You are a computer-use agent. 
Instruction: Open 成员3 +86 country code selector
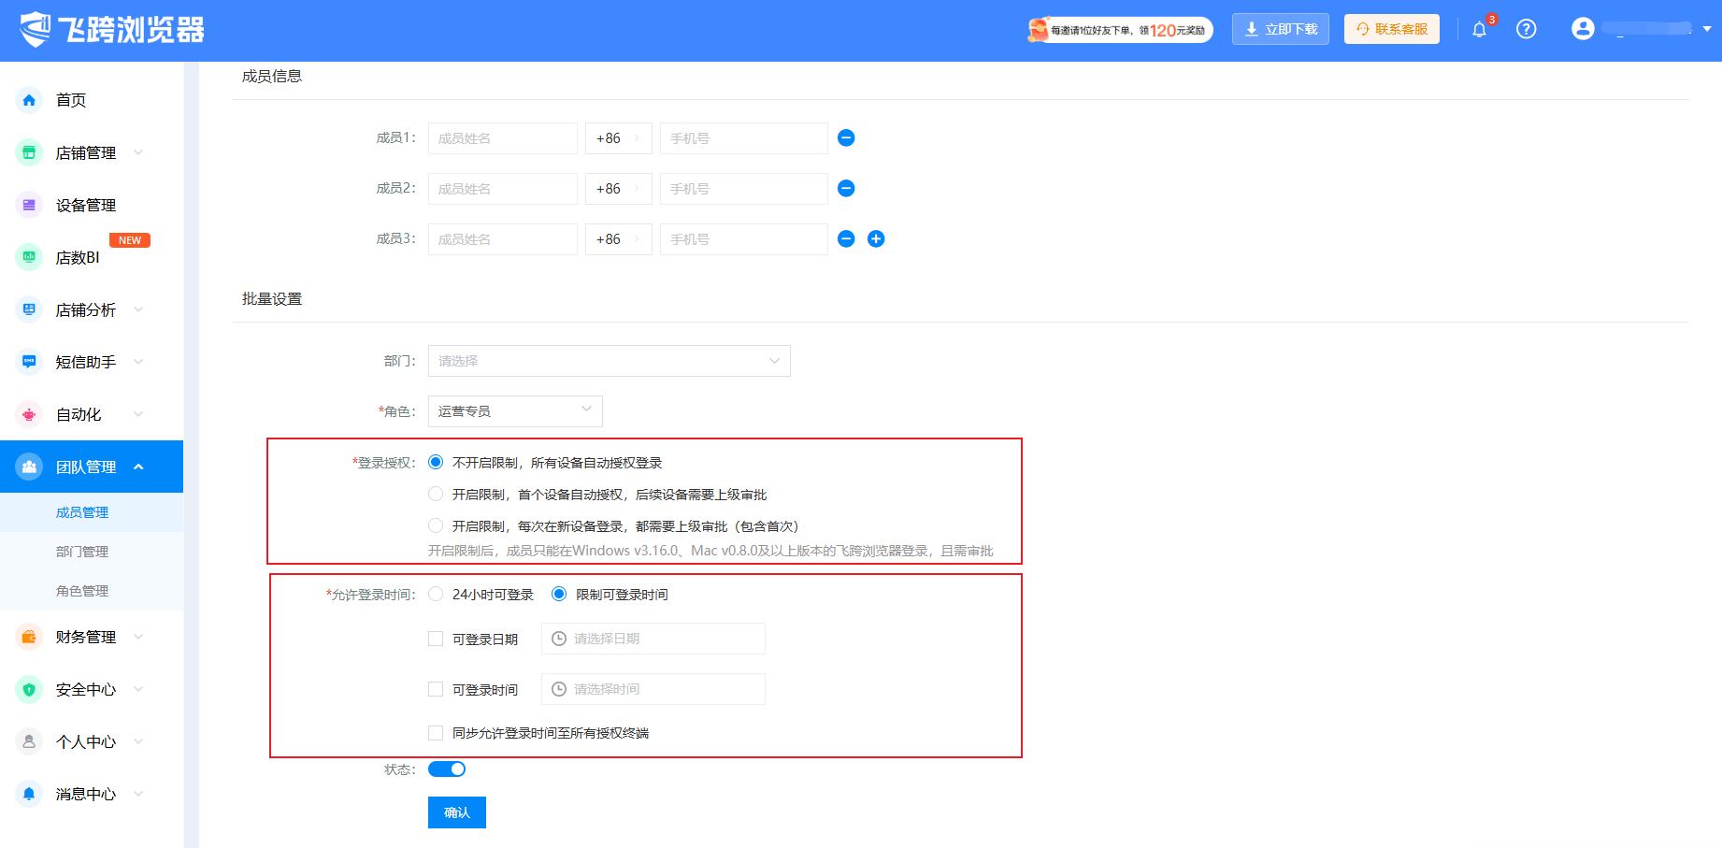(x=619, y=239)
